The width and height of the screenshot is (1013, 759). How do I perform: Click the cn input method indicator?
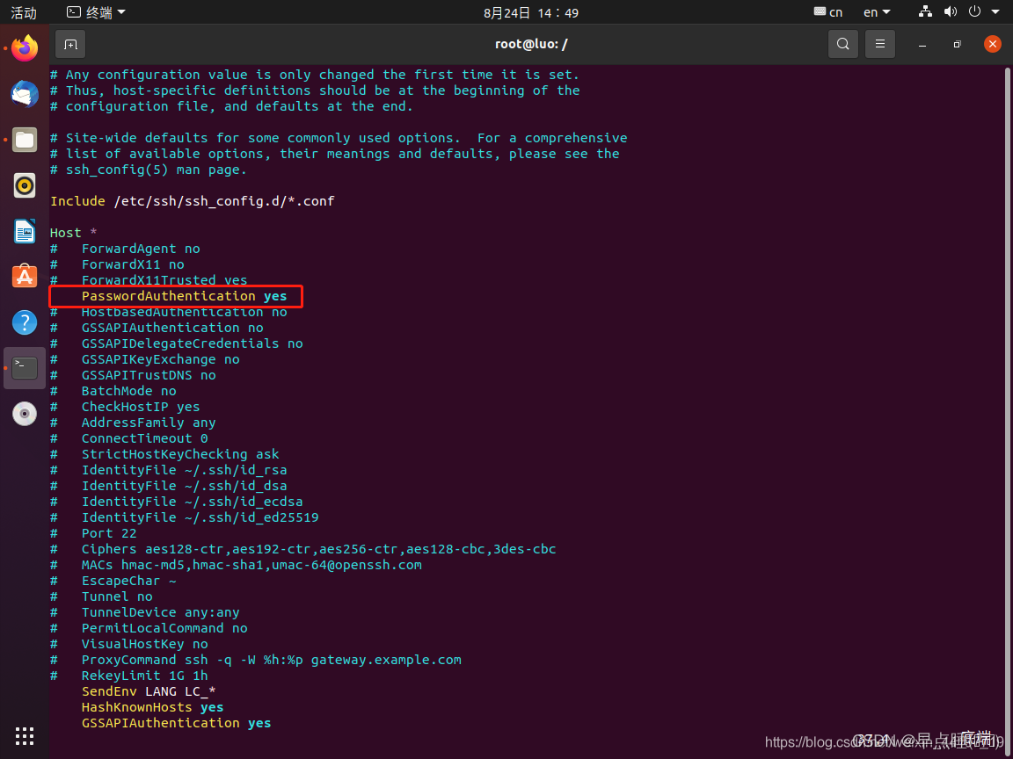(828, 12)
